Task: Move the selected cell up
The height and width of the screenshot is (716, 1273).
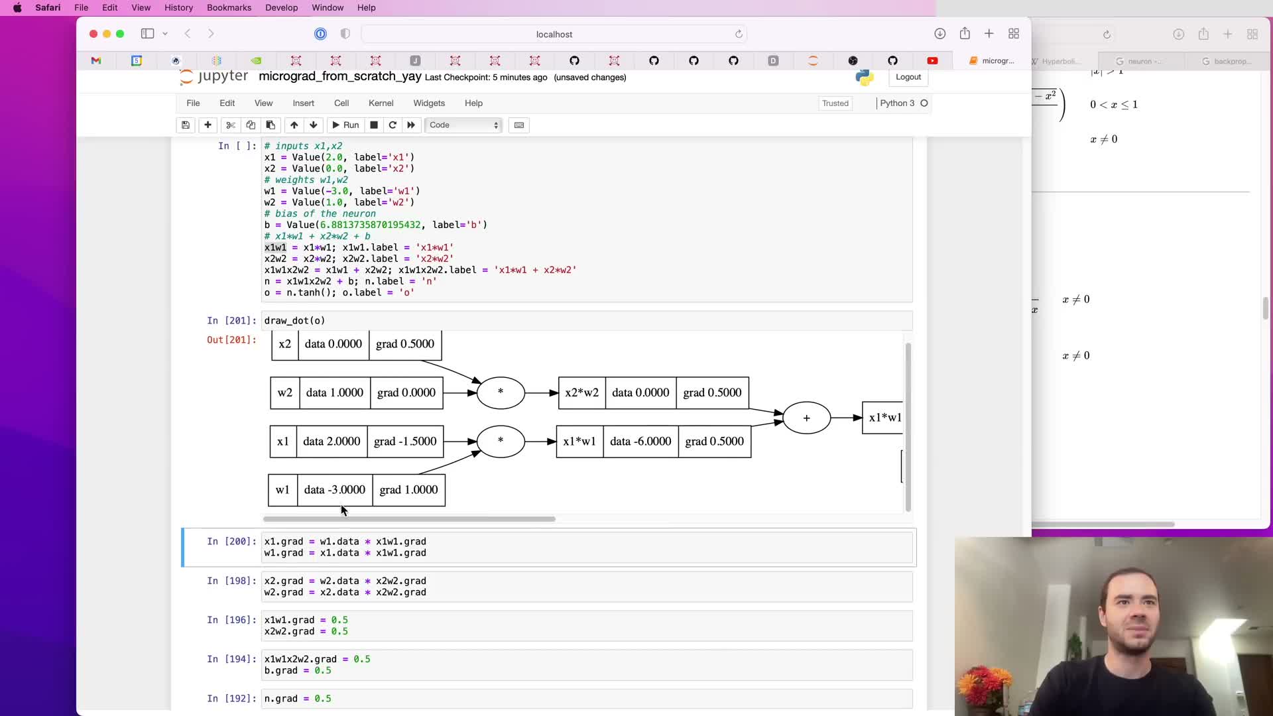Action: click(x=294, y=125)
